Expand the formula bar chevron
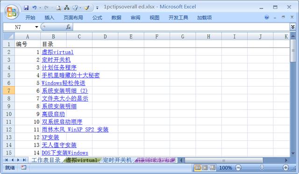This screenshot has height=174, width=299. click(293, 27)
